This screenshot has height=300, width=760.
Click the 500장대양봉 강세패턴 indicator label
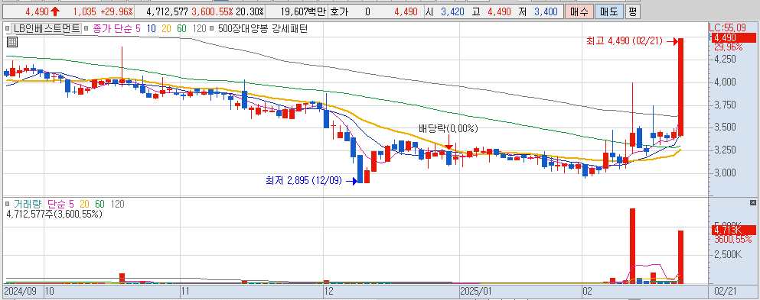point(263,28)
